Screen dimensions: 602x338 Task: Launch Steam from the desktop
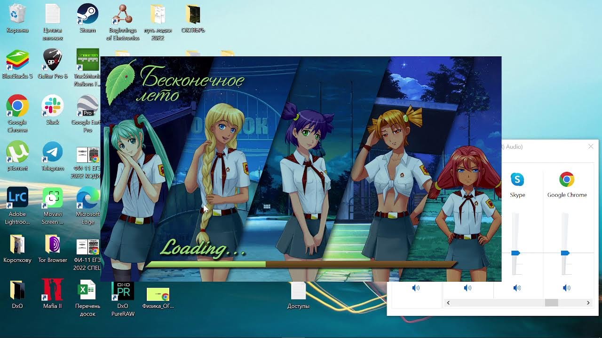(87, 19)
